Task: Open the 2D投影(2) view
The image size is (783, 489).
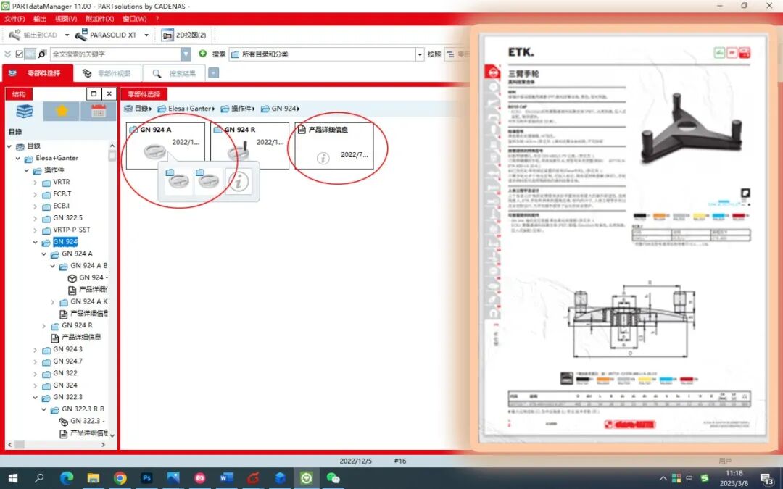Action: [183, 35]
